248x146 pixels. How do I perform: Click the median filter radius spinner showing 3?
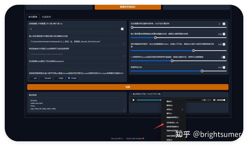[224, 57]
